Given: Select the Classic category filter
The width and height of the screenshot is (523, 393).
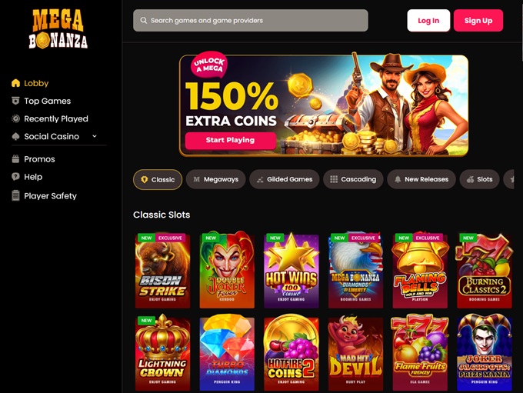Looking at the screenshot, I should (158, 179).
